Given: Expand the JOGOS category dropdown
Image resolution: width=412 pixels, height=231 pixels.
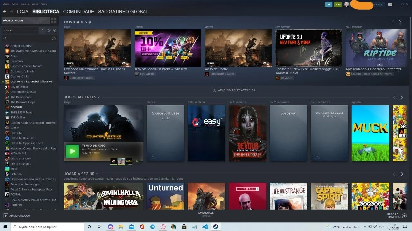Looking at the screenshot, I should click(x=35, y=30).
